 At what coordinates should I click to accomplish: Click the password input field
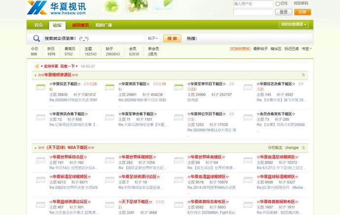[x=253, y=12]
